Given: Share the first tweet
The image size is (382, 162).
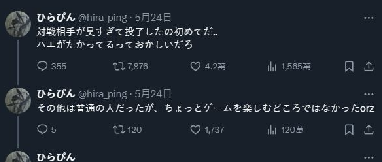Looking at the screenshot, I should point(369,67).
